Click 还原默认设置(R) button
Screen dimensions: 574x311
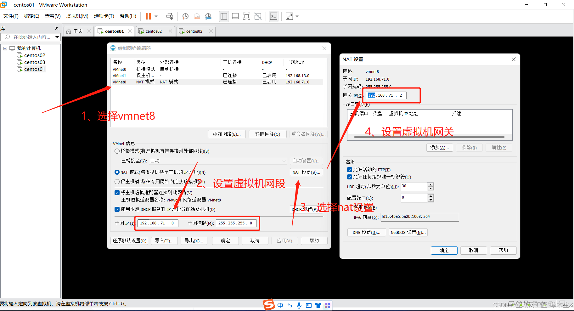point(130,241)
